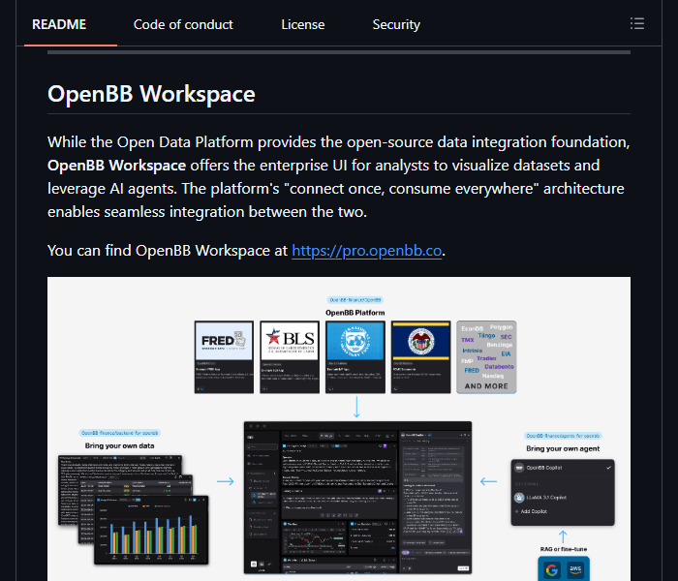678x581 pixels.
Task: Open the README tab
Action: click(x=59, y=24)
